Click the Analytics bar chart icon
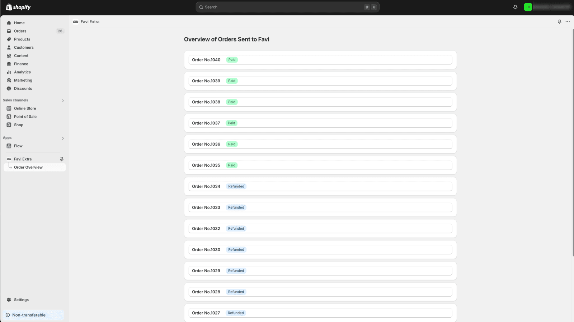Screen dimensions: 574x322 (9, 72)
